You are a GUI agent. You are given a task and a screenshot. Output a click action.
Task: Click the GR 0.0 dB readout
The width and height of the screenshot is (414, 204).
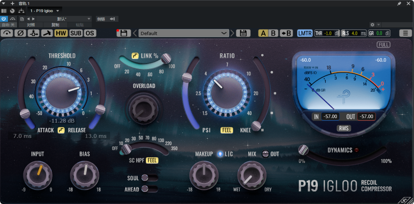click(379, 33)
